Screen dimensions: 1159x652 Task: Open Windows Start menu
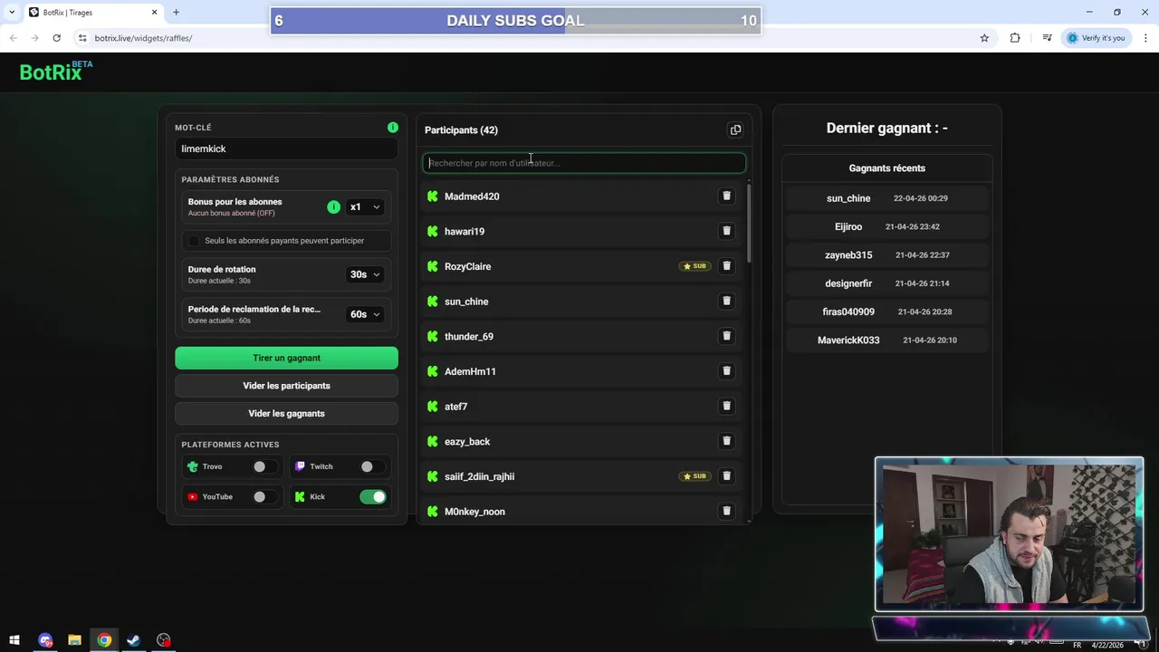coord(14,640)
